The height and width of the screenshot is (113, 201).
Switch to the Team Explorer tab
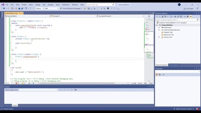174,65
